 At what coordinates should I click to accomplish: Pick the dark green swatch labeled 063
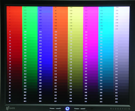30,101
